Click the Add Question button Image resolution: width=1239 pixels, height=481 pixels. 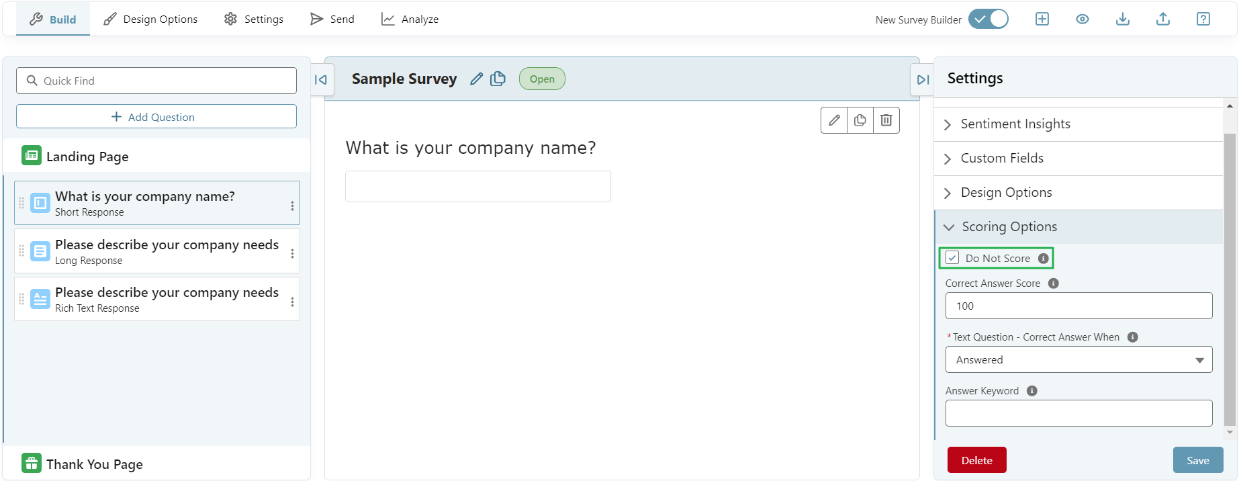[x=156, y=116]
